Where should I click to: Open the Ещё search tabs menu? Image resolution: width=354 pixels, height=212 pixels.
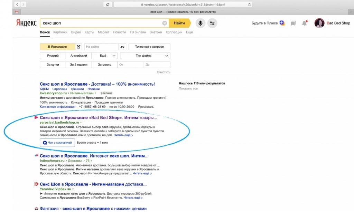(x=189, y=32)
